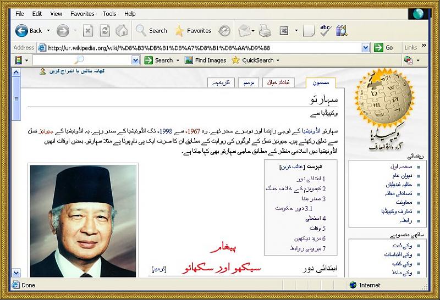Click the Print icon in toolbar
This screenshot has width=440, height=300.
[265, 31]
